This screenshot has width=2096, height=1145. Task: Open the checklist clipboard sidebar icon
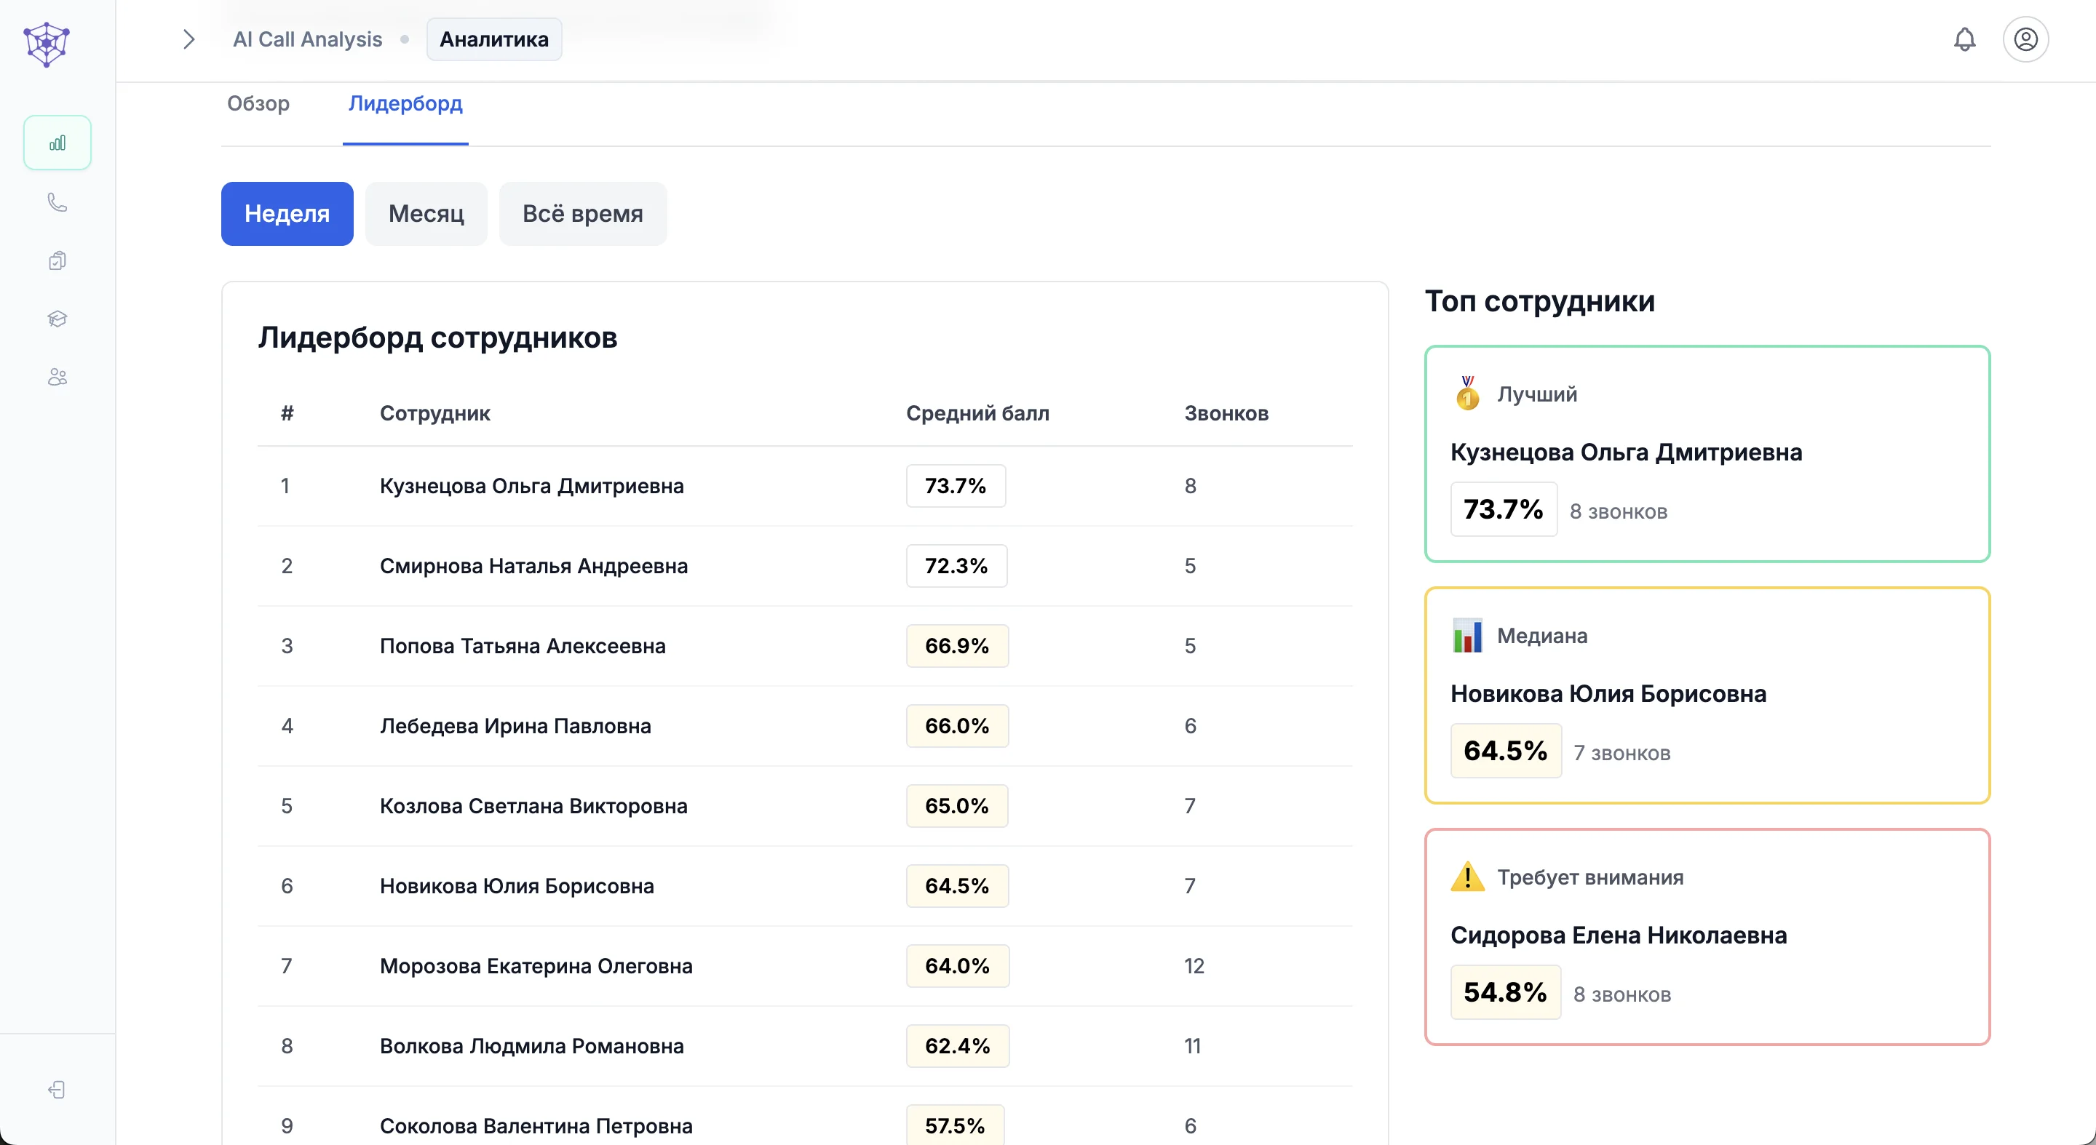point(57,260)
